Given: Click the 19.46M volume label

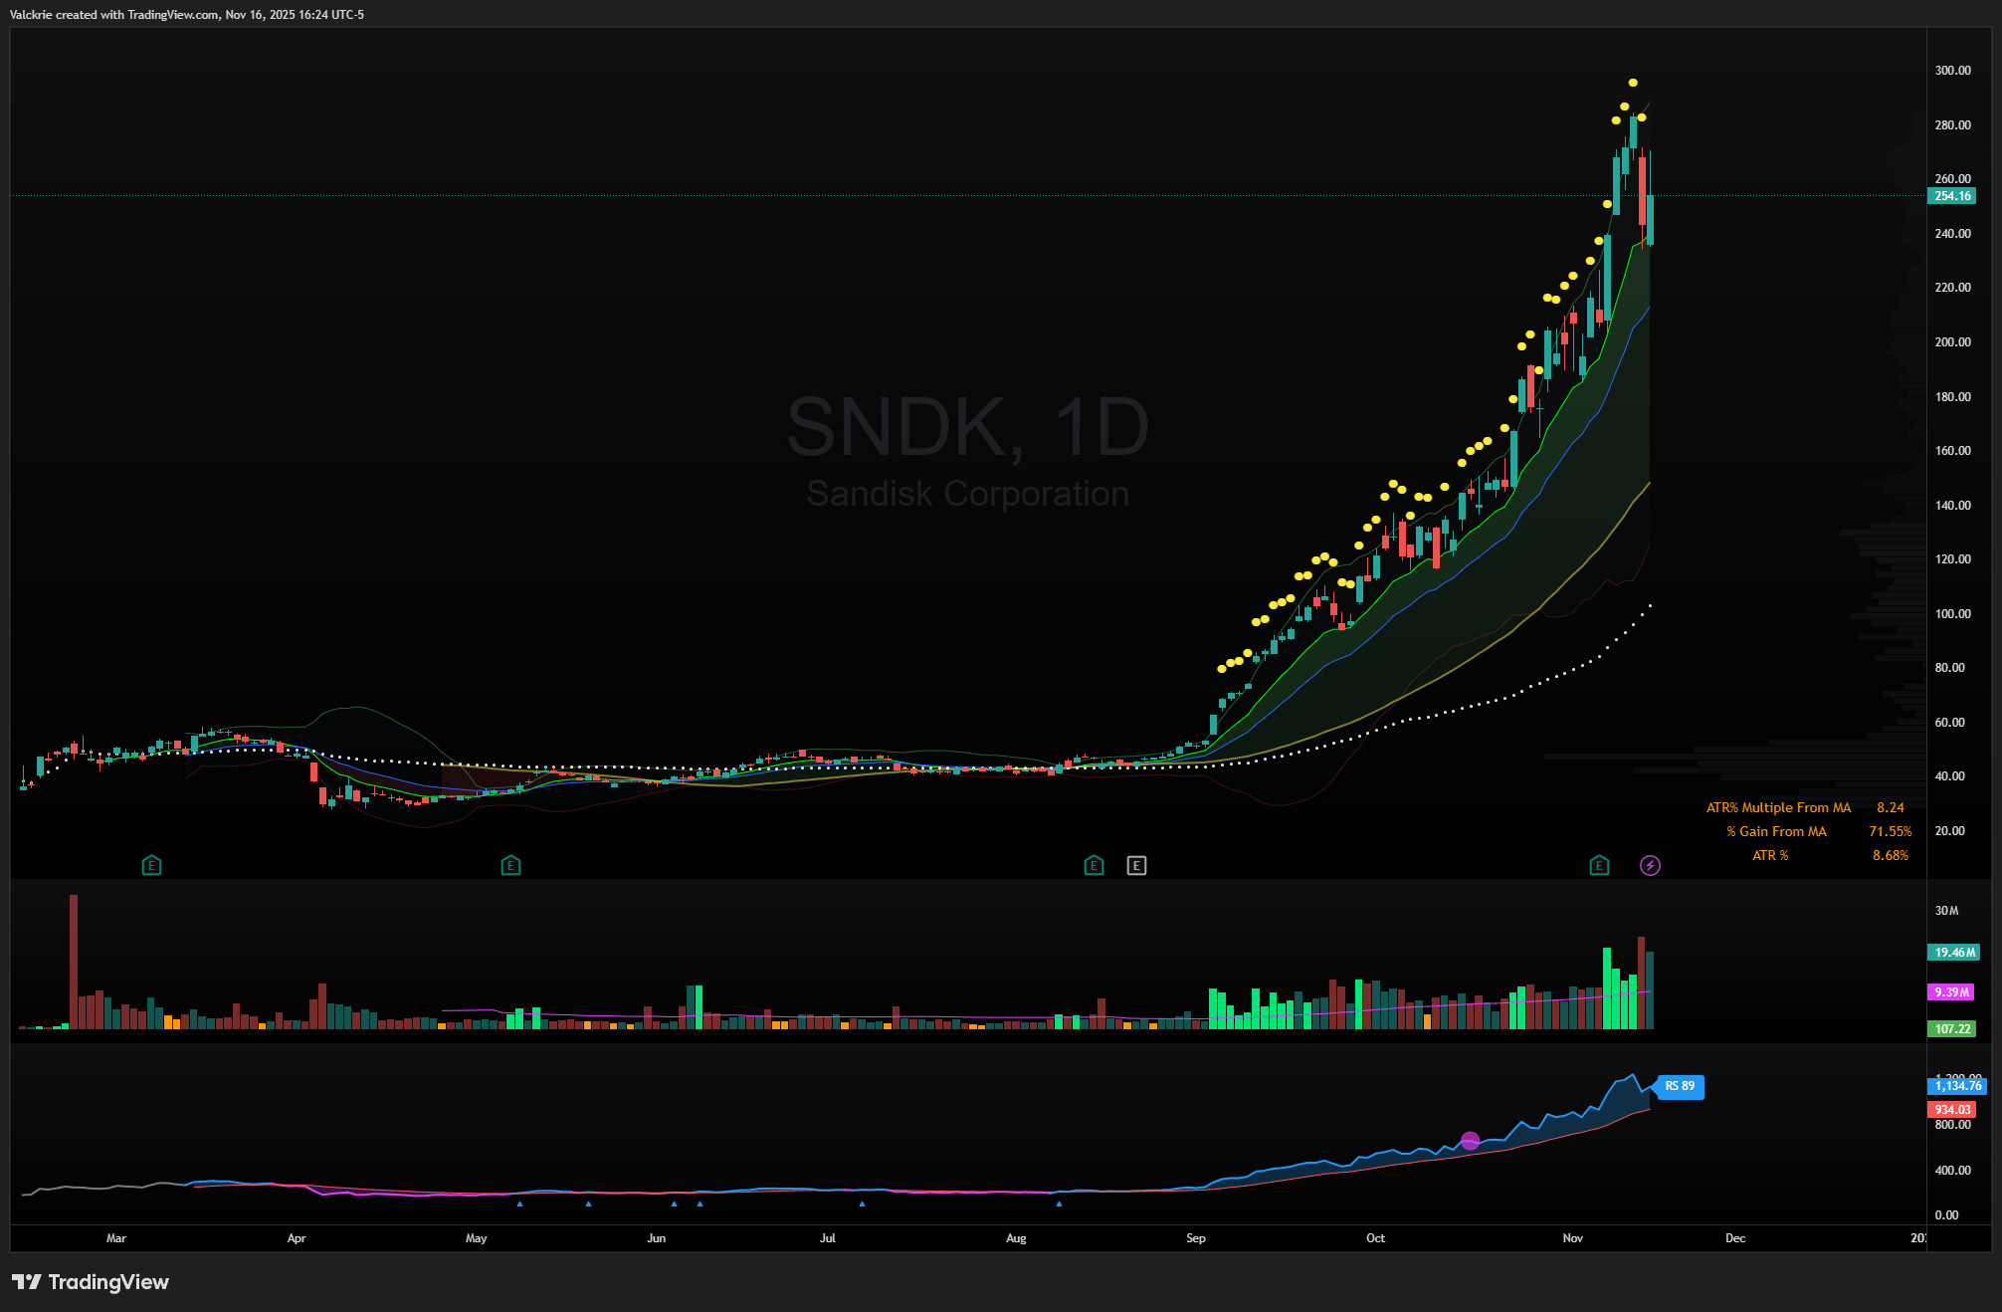Looking at the screenshot, I should [x=1954, y=953].
